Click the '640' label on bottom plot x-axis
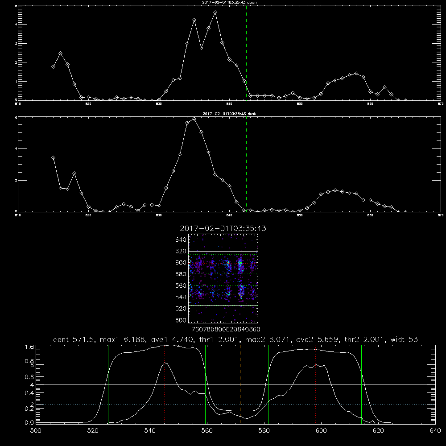Viewport: 446px width, 446px height. [x=435, y=431]
